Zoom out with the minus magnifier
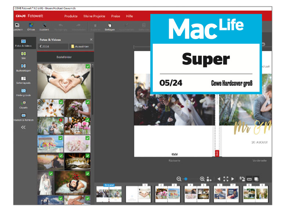Image resolution: width=283 pixels, height=212 pixels. click(179, 179)
